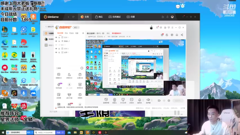Add a 直播屏幕 screen capture source
Screen dimensions: 240x135
(106, 101)
